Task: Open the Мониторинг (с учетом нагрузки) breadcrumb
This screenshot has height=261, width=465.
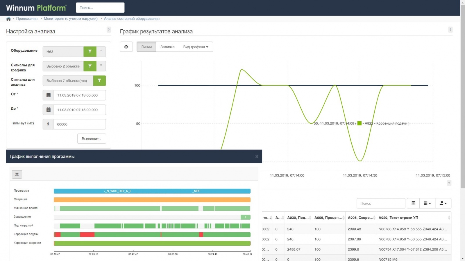Action: pos(71,19)
